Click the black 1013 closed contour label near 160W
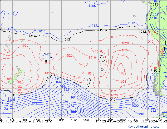 tap(47, 61)
